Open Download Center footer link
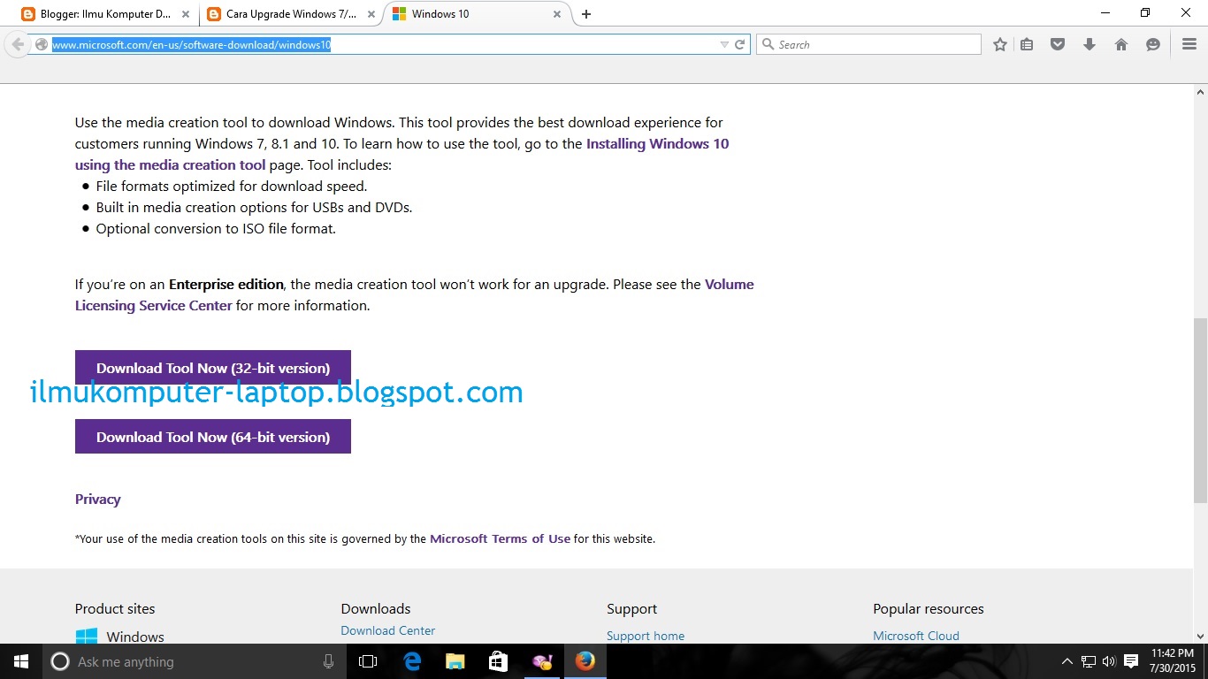The width and height of the screenshot is (1208, 679). pos(388,630)
